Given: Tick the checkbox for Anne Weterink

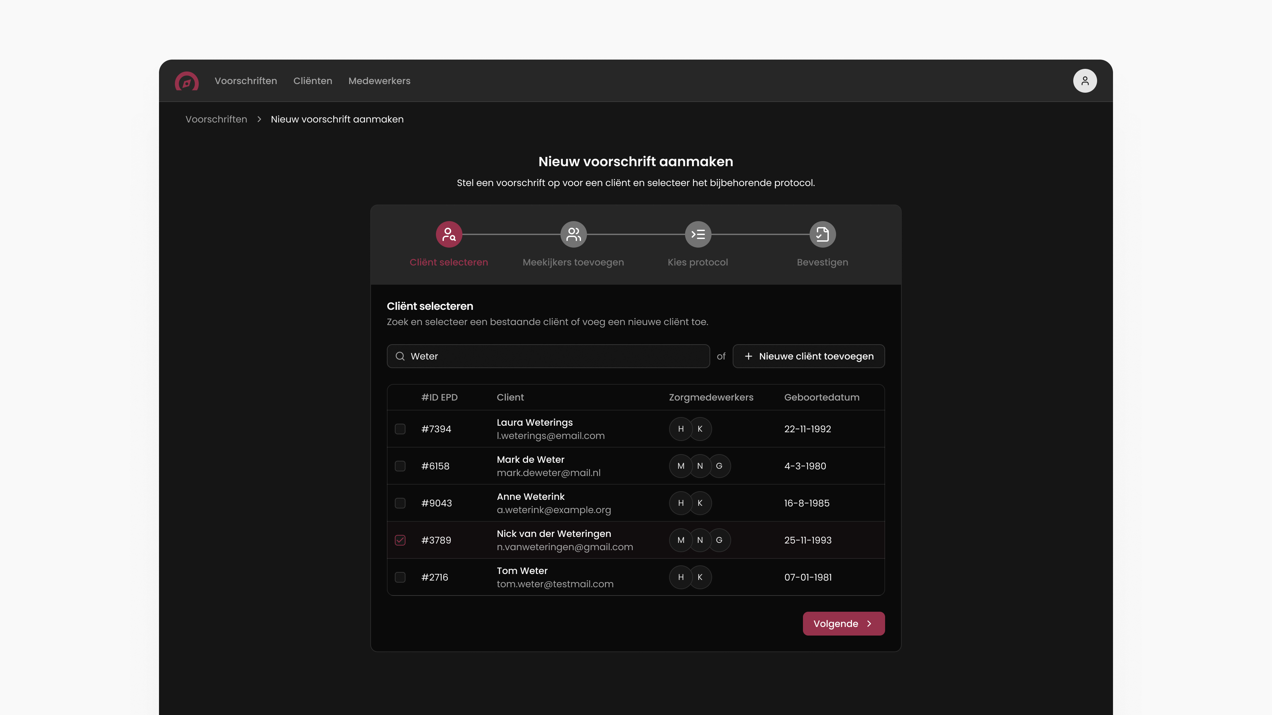Looking at the screenshot, I should [400, 503].
